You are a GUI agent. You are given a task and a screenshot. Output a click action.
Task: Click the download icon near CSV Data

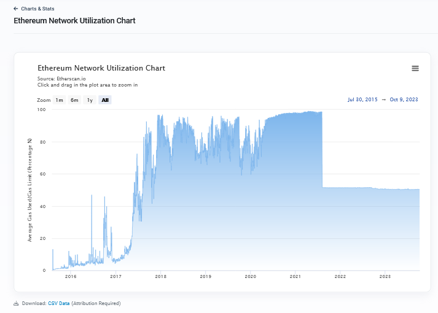click(17, 303)
